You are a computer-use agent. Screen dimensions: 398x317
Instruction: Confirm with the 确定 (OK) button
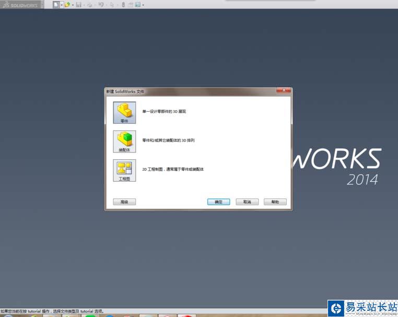tap(218, 202)
